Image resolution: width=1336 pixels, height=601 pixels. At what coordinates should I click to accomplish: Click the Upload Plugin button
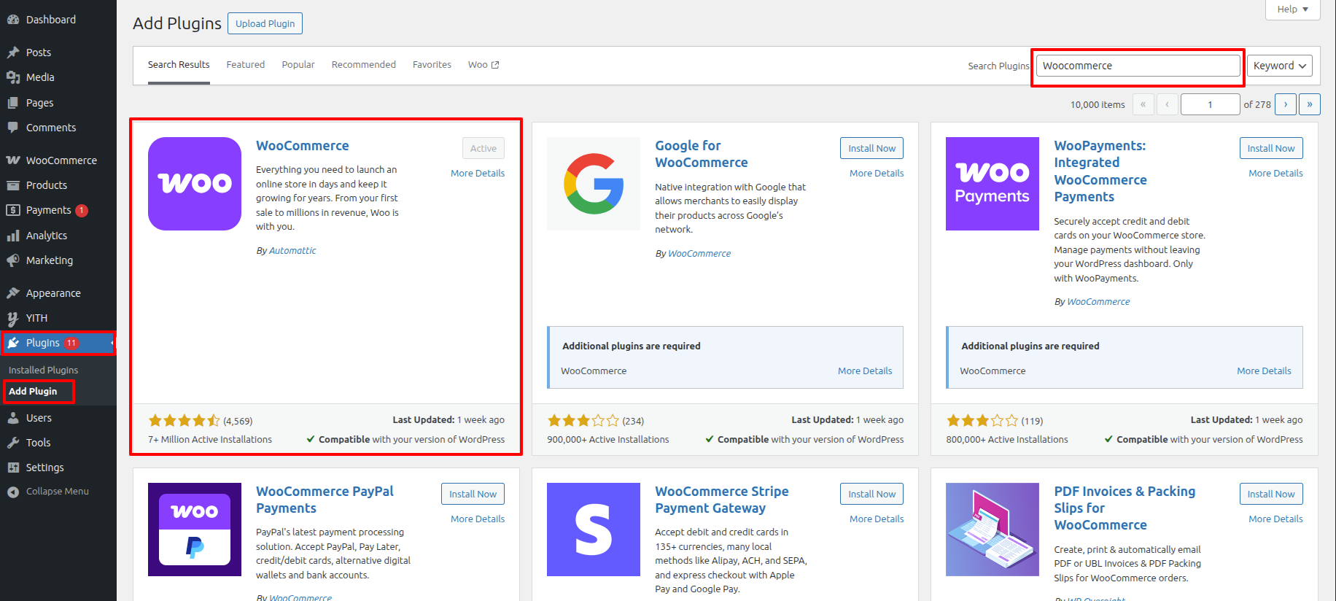[x=265, y=23]
